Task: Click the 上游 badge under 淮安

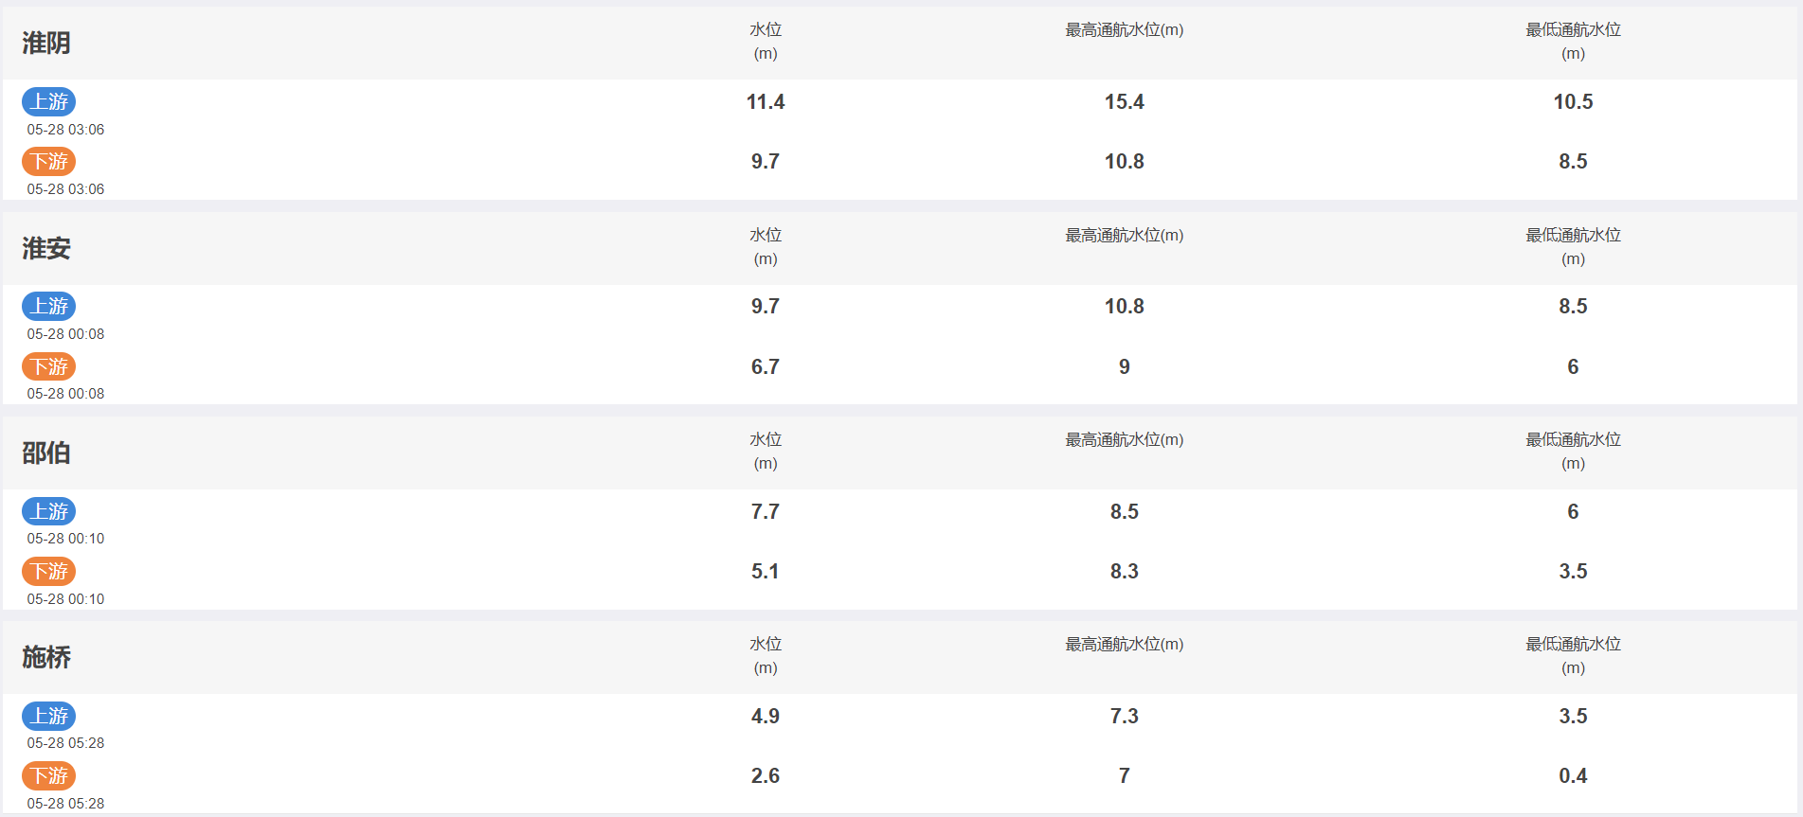Action: (49, 306)
